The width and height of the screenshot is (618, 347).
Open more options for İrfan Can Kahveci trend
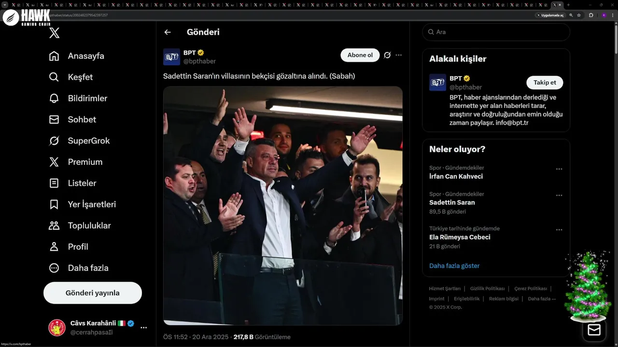559,169
